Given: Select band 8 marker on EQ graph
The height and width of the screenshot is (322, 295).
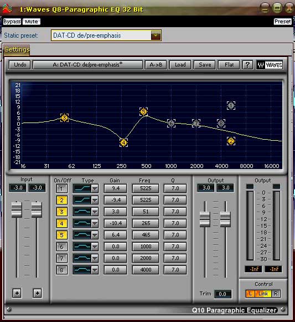Looking at the screenshot, I should coord(221,123).
